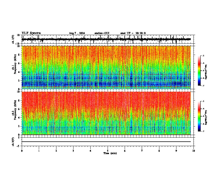This screenshot has width=218, height=169.
Task: Click the ch.2 "Frequency (kHz)" axis label
Action: click(15, 110)
